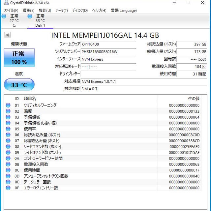The height and width of the screenshot is (211, 211).
Task: Open the ヘルプ(H) menu
Action: [x=99, y=11]
